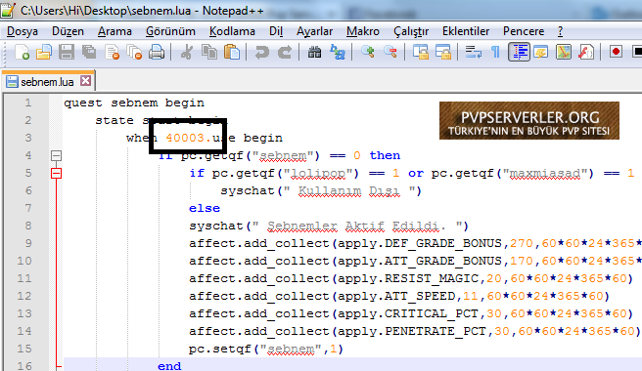Click the "lolipop" string

318,173
